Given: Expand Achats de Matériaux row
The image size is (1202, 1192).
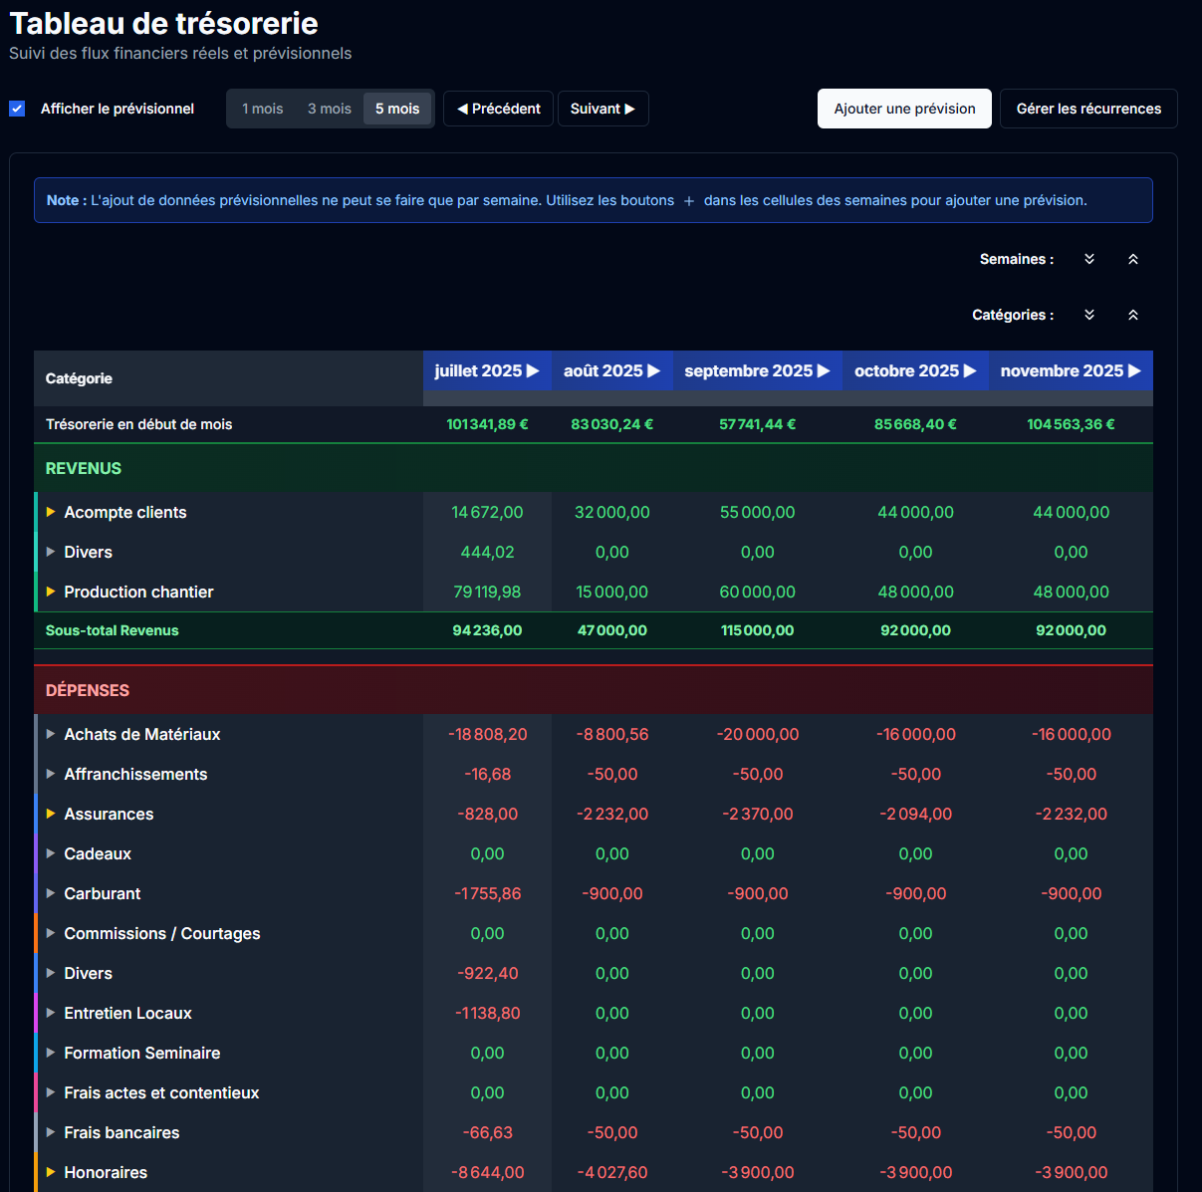Looking at the screenshot, I should [x=51, y=734].
